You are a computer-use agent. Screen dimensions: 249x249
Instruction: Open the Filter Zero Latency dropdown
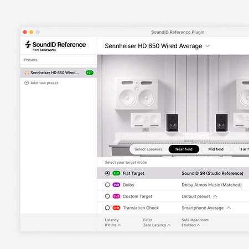pyautogui.click(x=157, y=225)
